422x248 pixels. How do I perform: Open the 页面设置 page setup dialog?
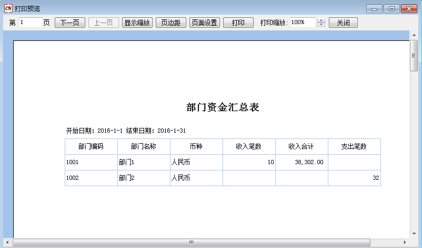(x=205, y=23)
